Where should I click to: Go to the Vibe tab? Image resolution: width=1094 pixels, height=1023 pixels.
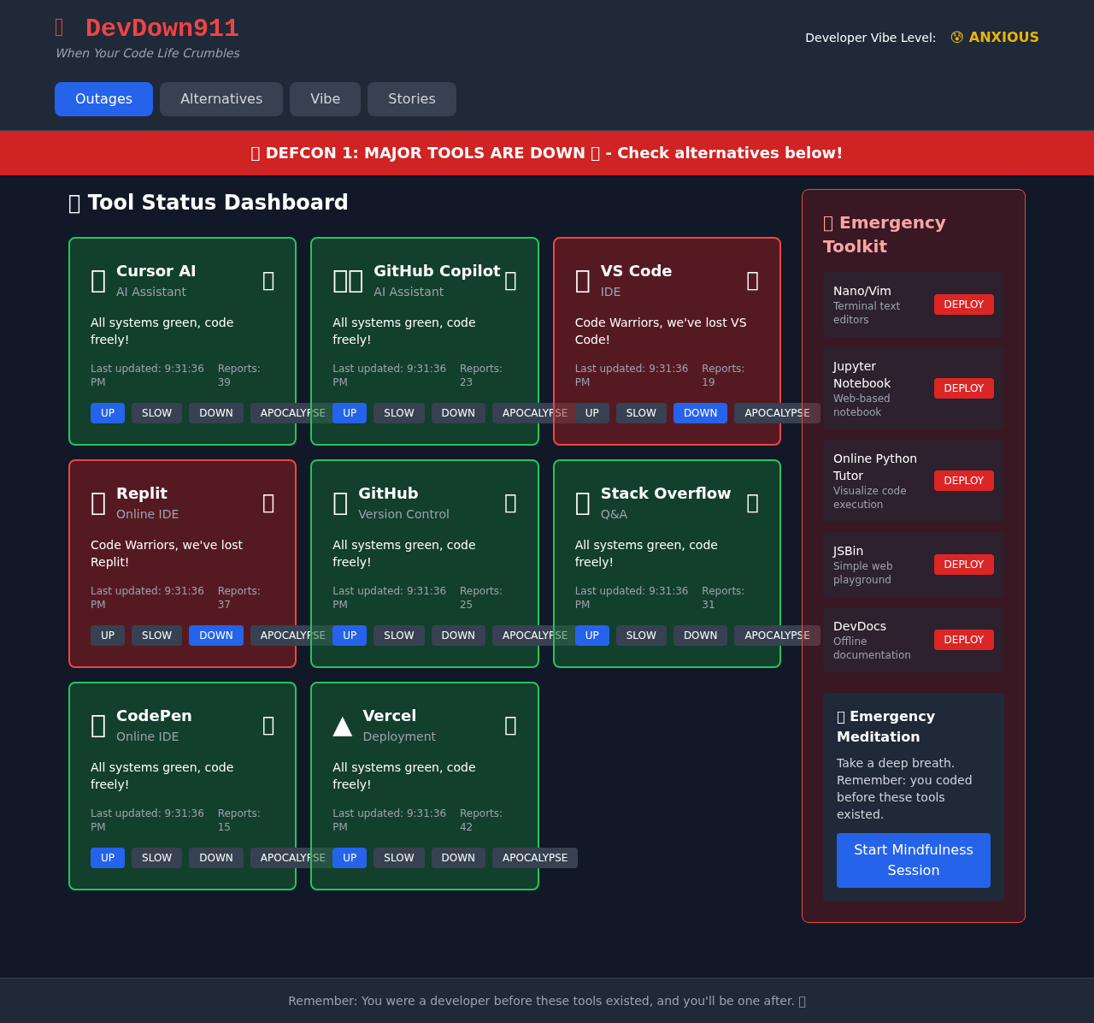tap(325, 99)
